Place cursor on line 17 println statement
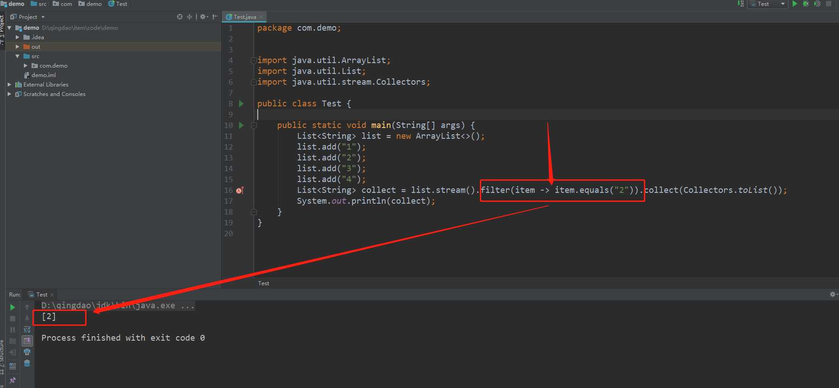The height and width of the screenshot is (388, 839). [366, 201]
